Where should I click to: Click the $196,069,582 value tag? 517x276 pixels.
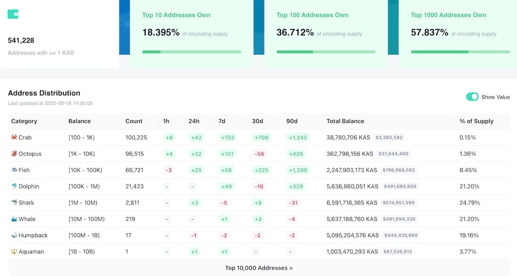(399, 170)
